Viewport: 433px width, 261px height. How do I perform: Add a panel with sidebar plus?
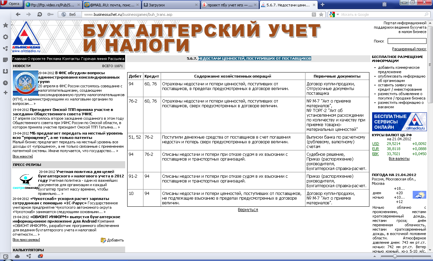click(5, 92)
